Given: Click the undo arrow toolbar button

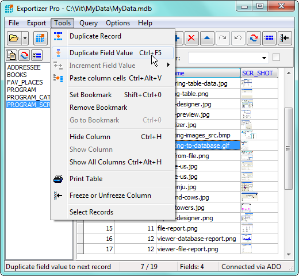Looking at the screenshot, I should (x=238, y=38).
